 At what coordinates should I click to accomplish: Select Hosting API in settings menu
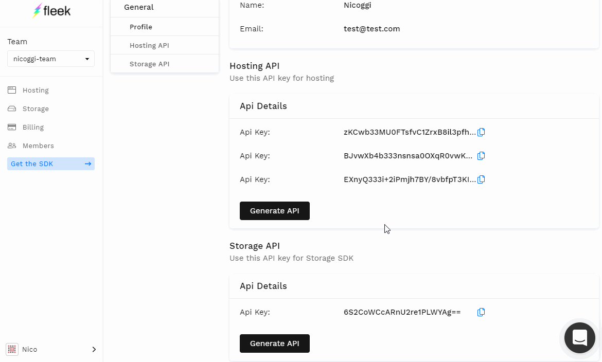pos(149,45)
